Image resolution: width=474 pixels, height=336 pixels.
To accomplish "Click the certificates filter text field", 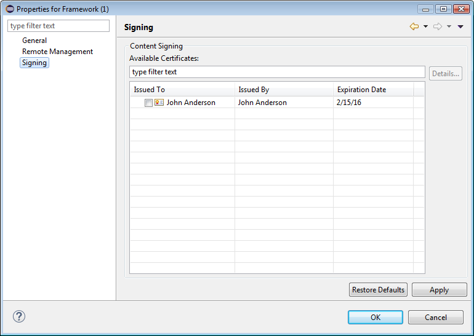I will coord(277,72).
